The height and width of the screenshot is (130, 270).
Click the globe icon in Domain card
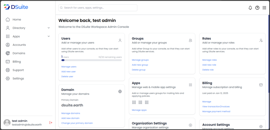pos(120,92)
